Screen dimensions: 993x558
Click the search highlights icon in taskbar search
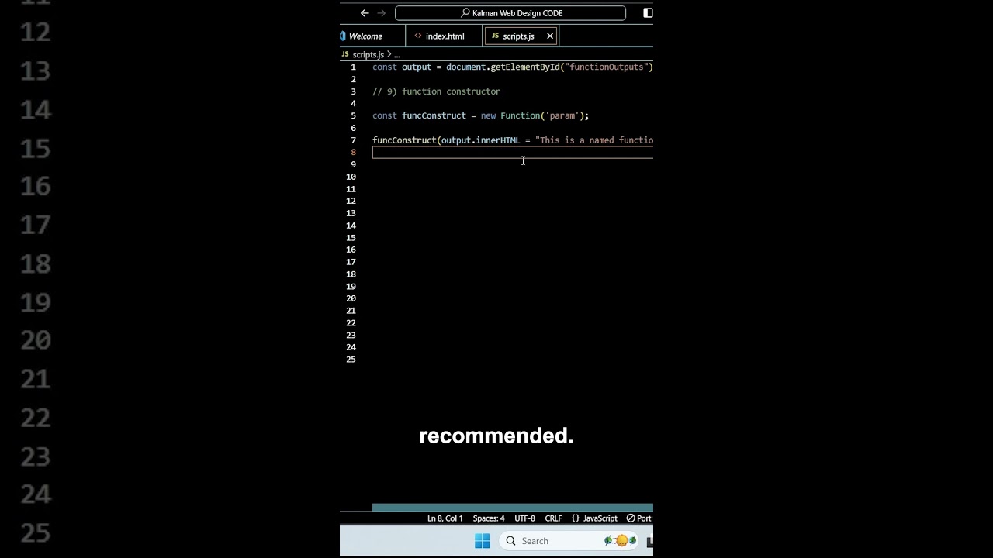[x=621, y=541]
